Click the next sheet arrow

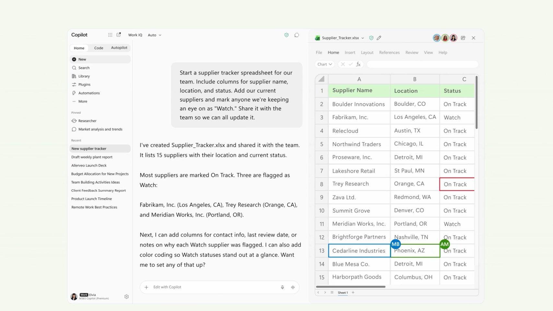coord(325,293)
